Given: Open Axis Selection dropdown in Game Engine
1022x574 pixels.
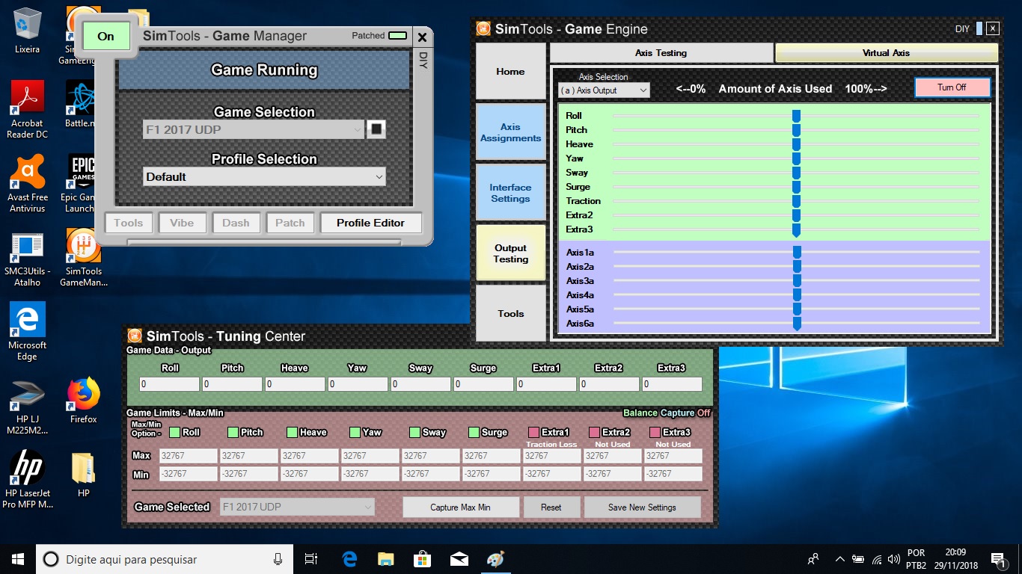Looking at the screenshot, I should tap(604, 90).
